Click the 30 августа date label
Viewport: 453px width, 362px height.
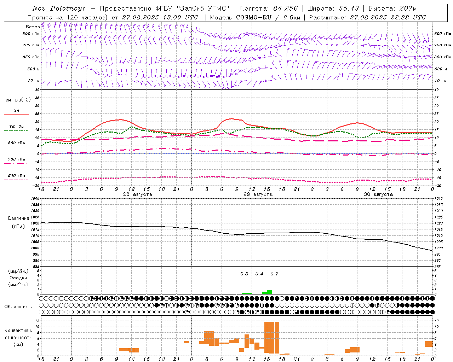click(378, 194)
